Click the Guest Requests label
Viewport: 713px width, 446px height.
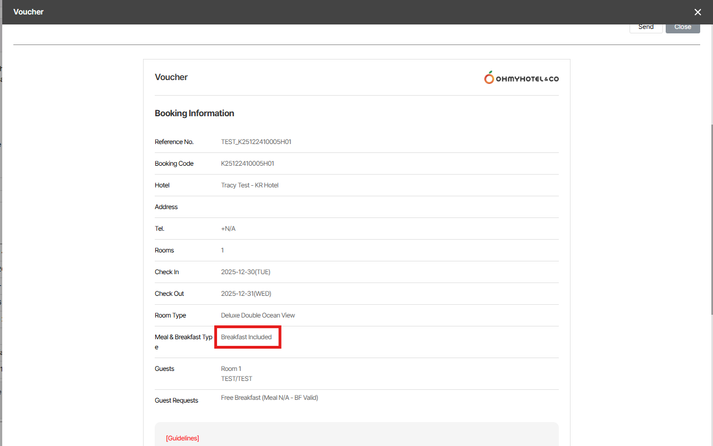point(176,400)
